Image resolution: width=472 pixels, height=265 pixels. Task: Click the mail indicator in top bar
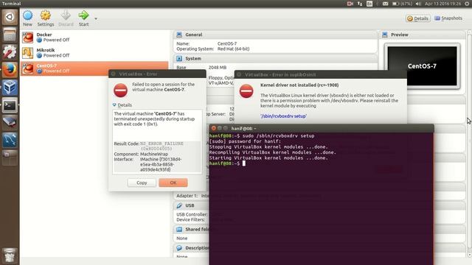coord(385,4)
